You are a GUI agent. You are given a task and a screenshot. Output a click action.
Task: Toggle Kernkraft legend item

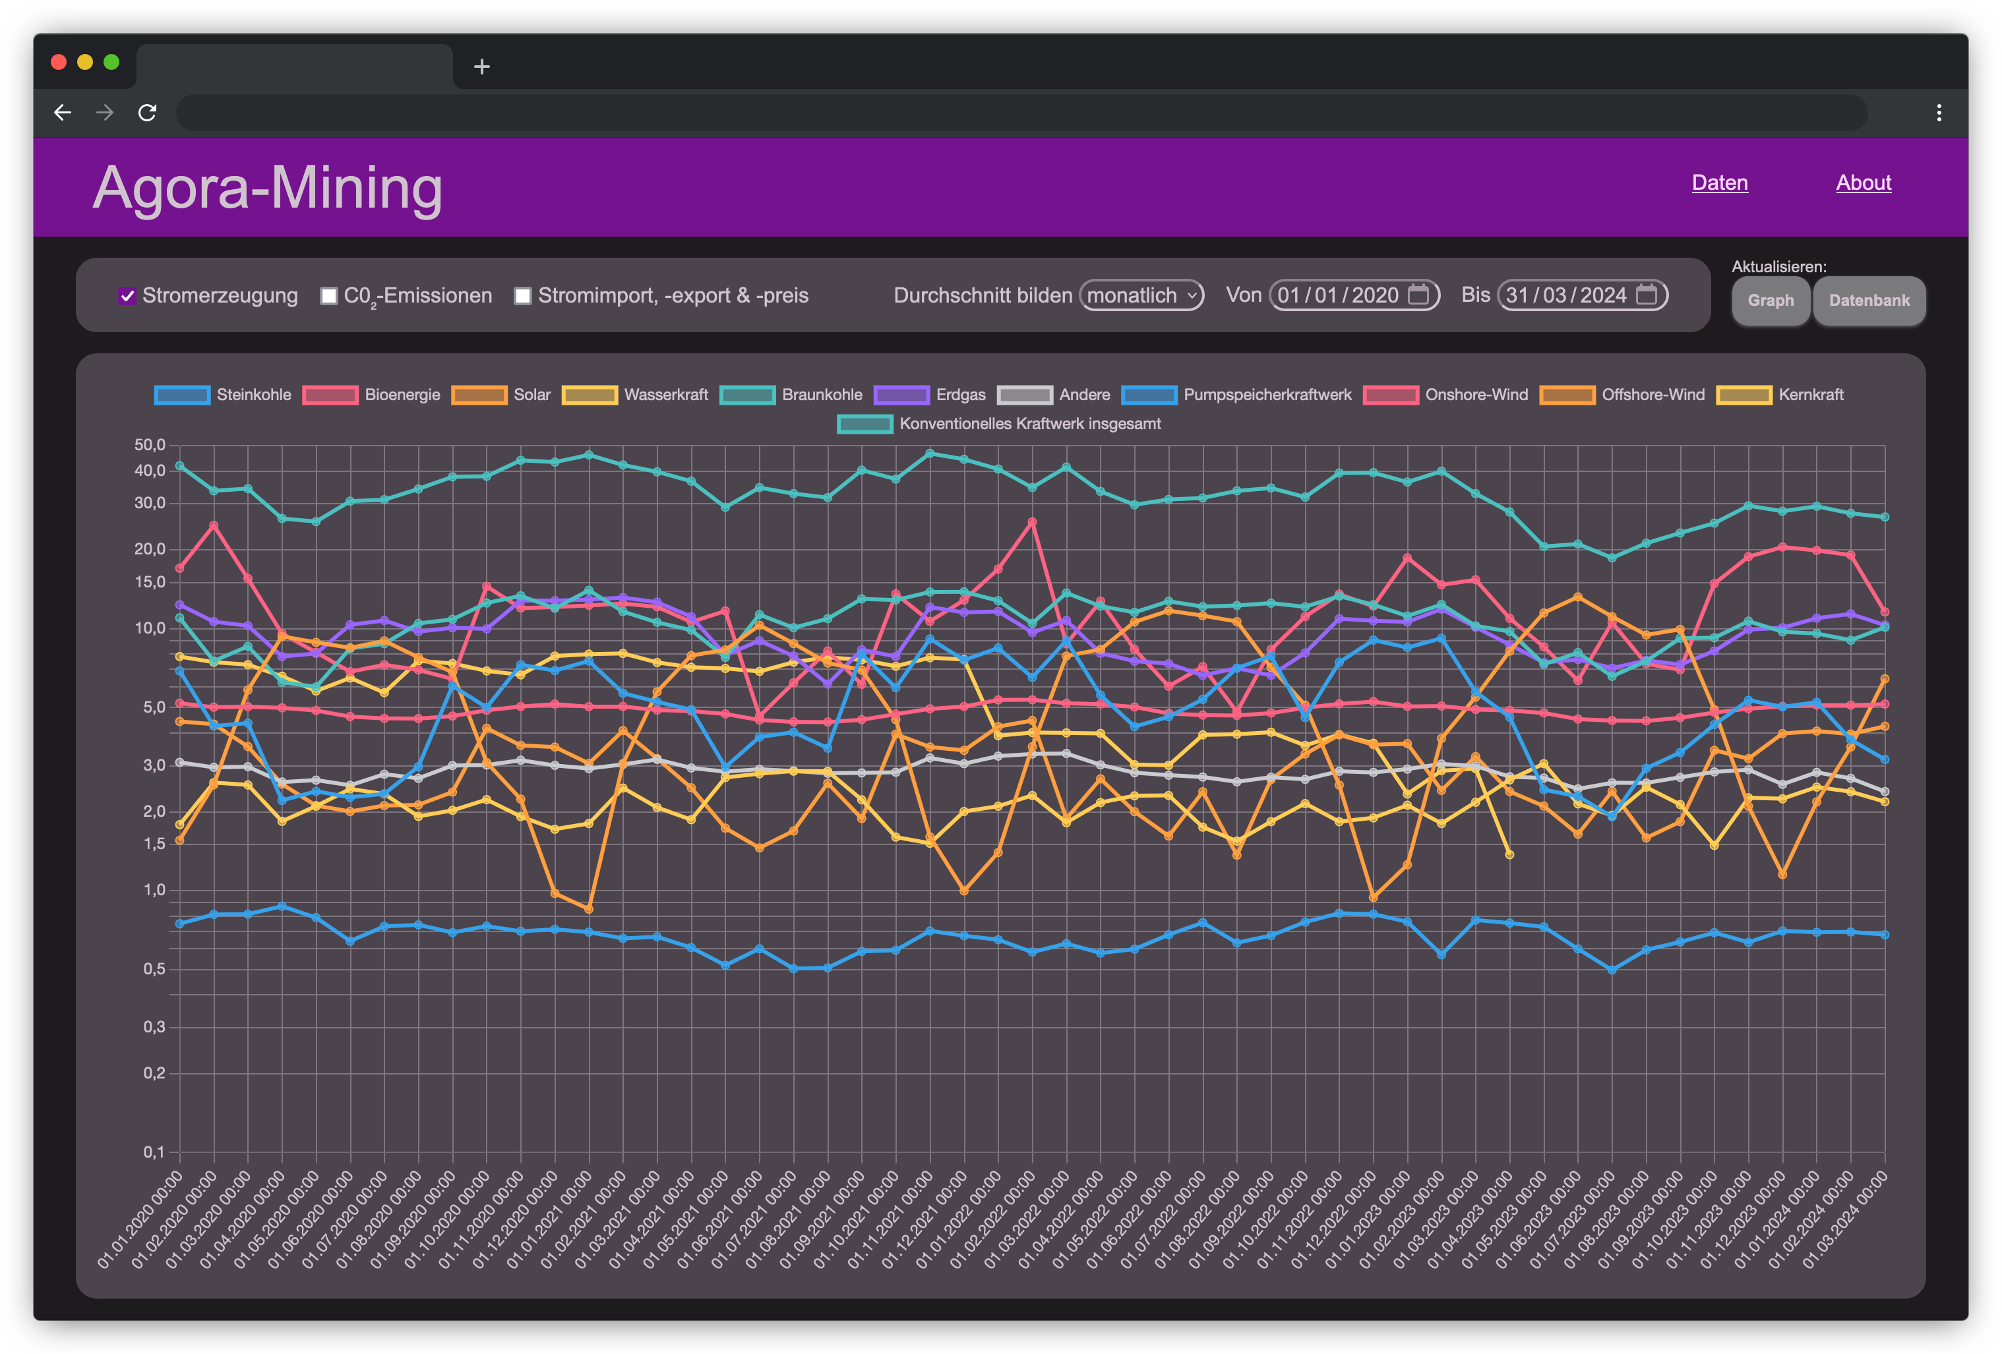tap(1744, 396)
